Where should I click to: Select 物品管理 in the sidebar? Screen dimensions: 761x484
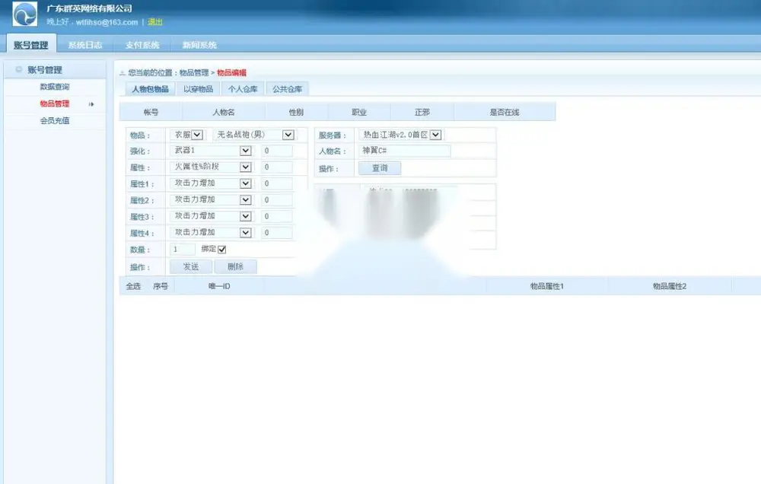tap(54, 104)
